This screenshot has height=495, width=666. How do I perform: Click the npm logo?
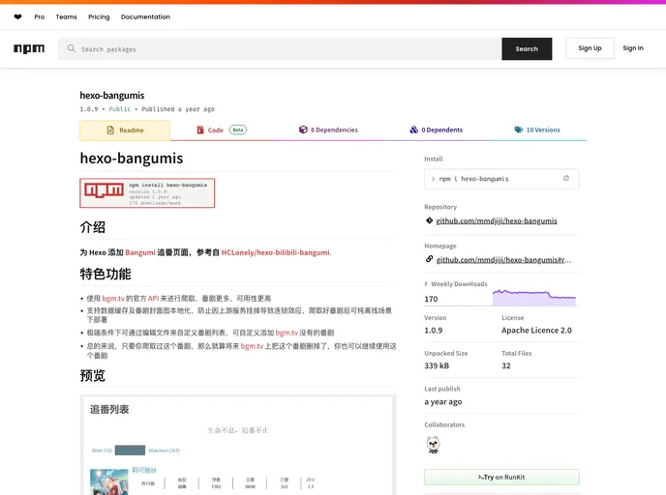pos(29,48)
